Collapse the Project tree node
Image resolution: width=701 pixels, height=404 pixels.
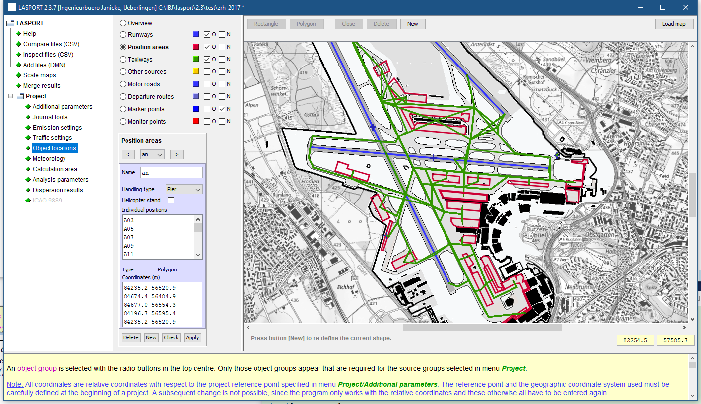10,96
